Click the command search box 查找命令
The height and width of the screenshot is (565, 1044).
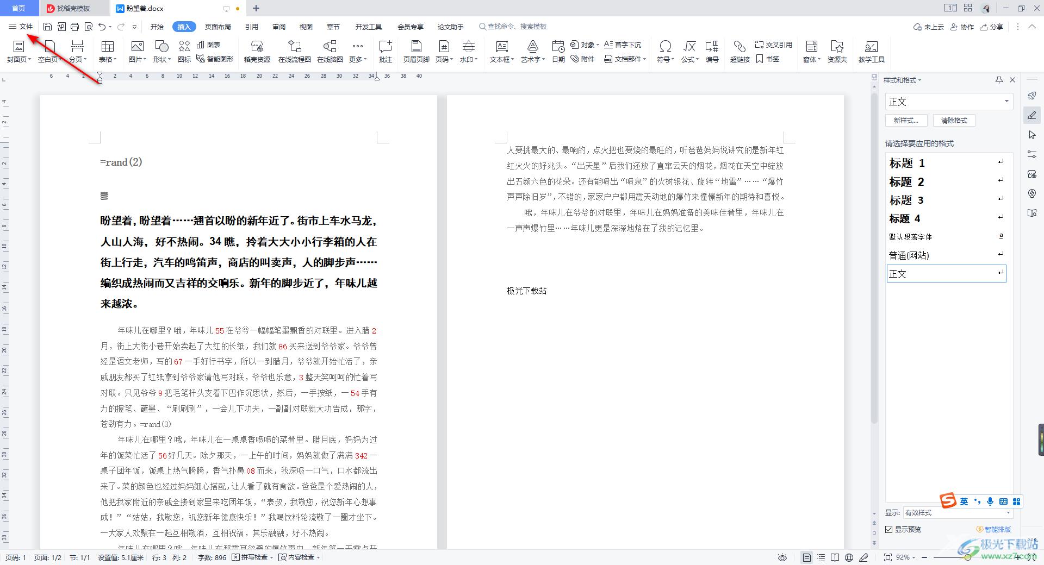click(513, 27)
